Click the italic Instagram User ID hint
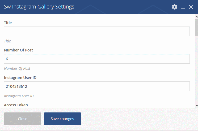The image size is (198, 131). click(19, 96)
